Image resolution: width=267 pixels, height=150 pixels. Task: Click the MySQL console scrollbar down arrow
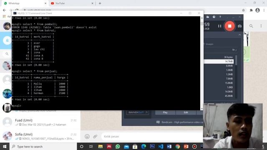point(202,109)
